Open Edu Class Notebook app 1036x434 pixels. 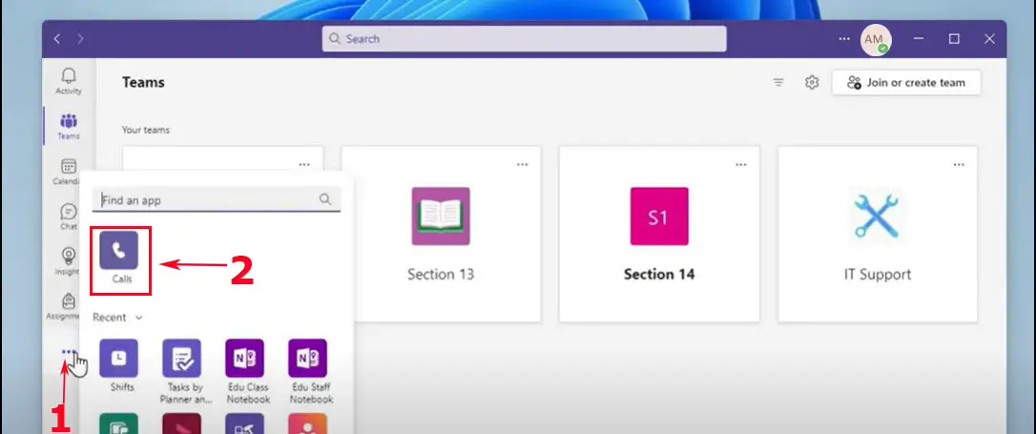244,359
